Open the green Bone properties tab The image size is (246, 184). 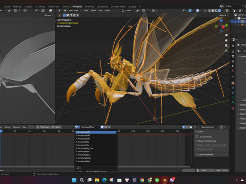tap(233, 102)
